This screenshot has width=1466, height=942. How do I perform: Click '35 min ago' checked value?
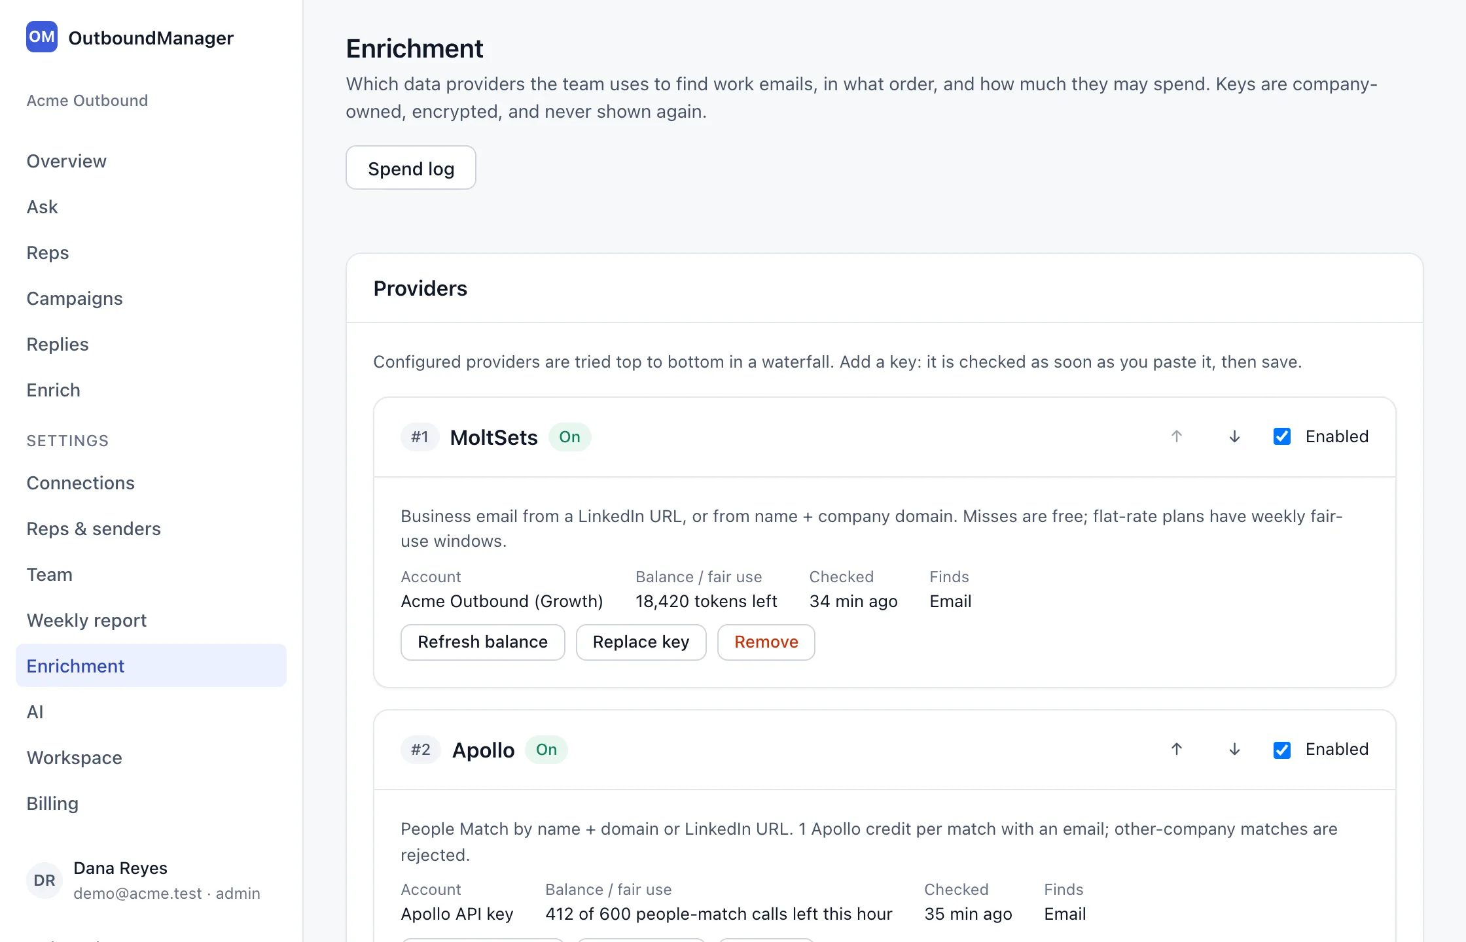[968, 914]
